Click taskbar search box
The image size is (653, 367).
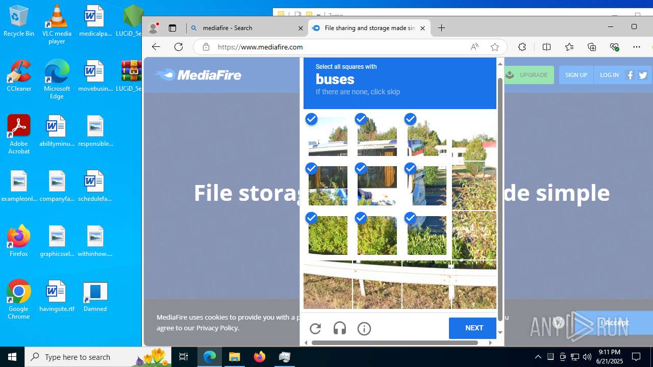tap(98, 357)
